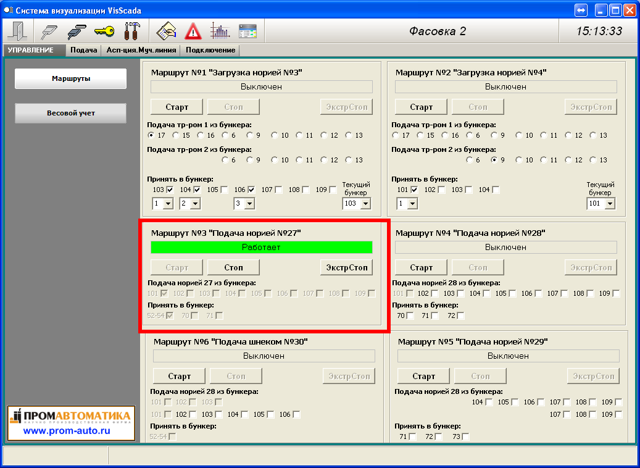Open the Подключение tab
The image size is (640, 468).
(210, 50)
